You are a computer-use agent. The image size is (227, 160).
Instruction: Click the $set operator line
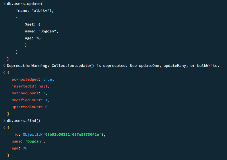coord(33,24)
